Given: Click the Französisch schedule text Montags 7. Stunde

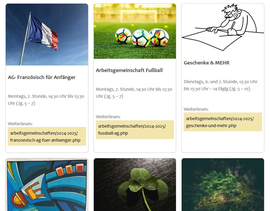Looking at the screenshot, I should (x=46, y=100).
